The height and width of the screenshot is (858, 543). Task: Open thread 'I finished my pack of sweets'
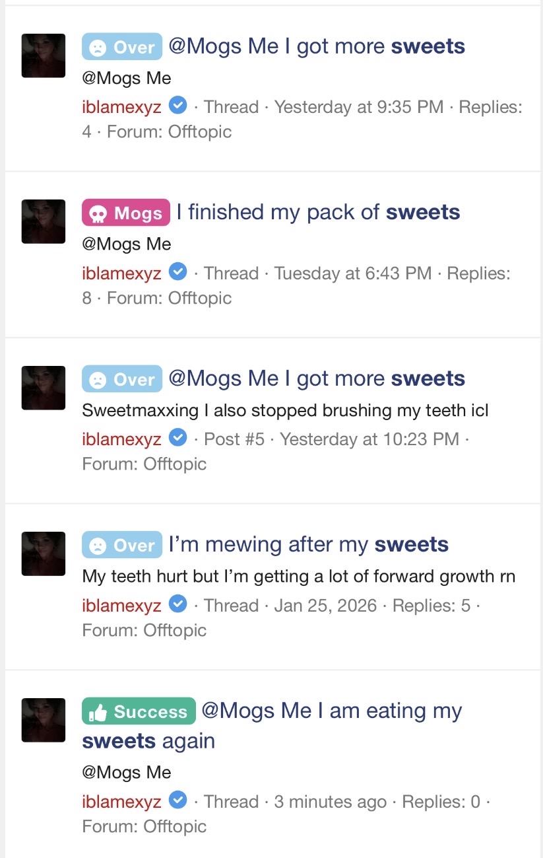pos(318,212)
